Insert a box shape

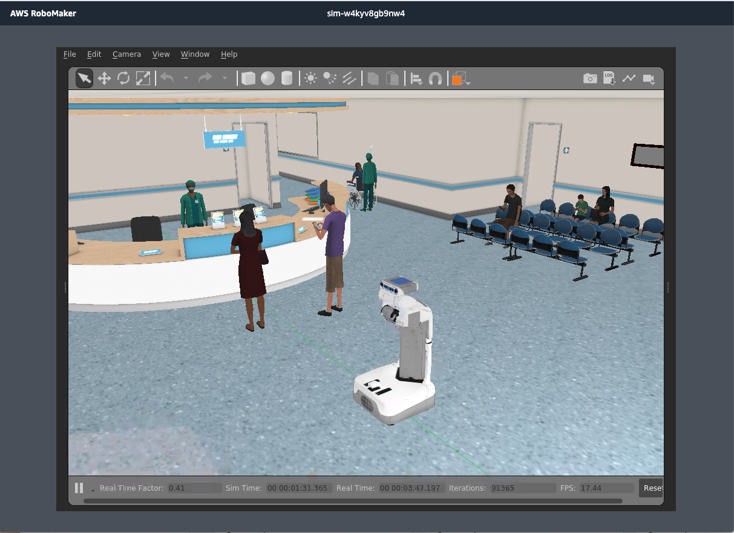(x=248, y=79)
